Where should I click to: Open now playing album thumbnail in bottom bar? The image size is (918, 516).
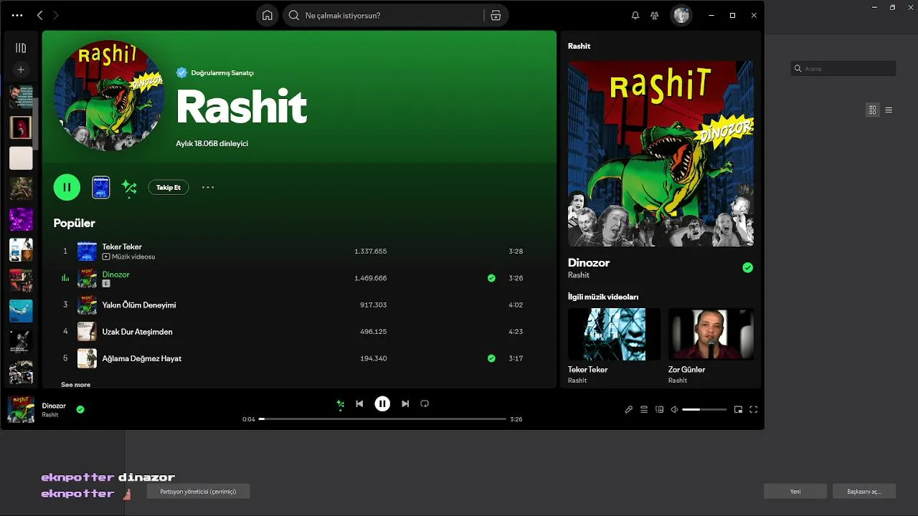(21, 409)
